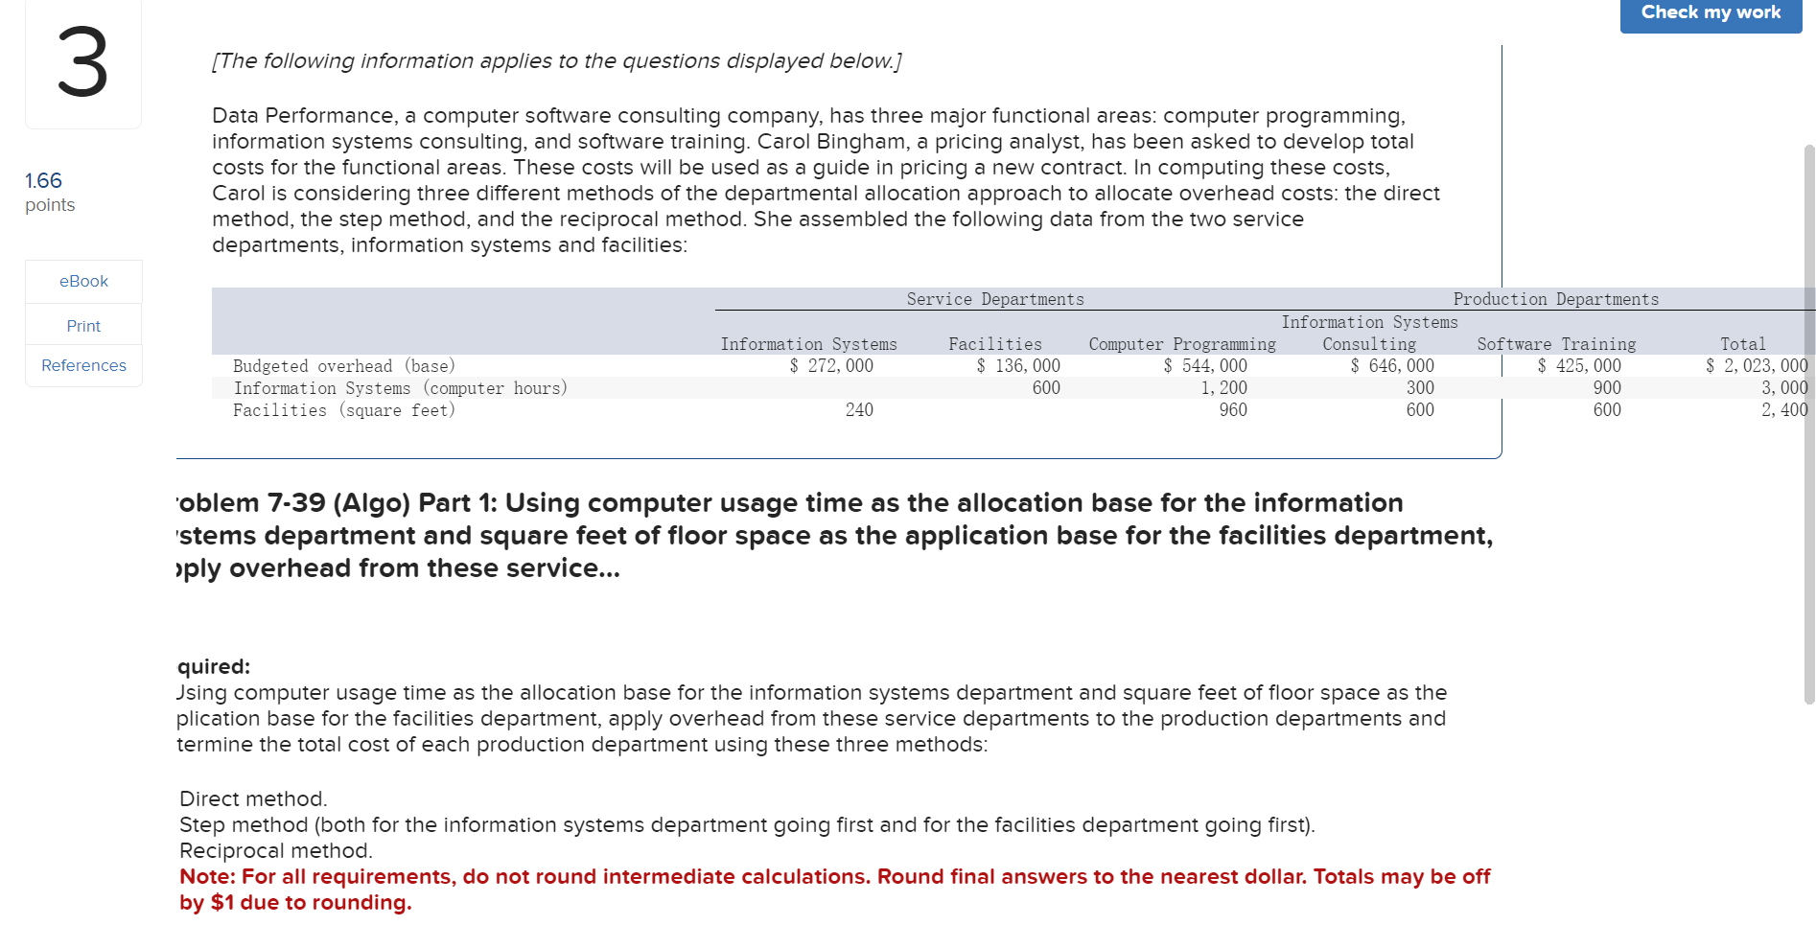Click the Budgeted overhead (base) row label
Viewport: 1816px width, 925px height.
point(344,366)
